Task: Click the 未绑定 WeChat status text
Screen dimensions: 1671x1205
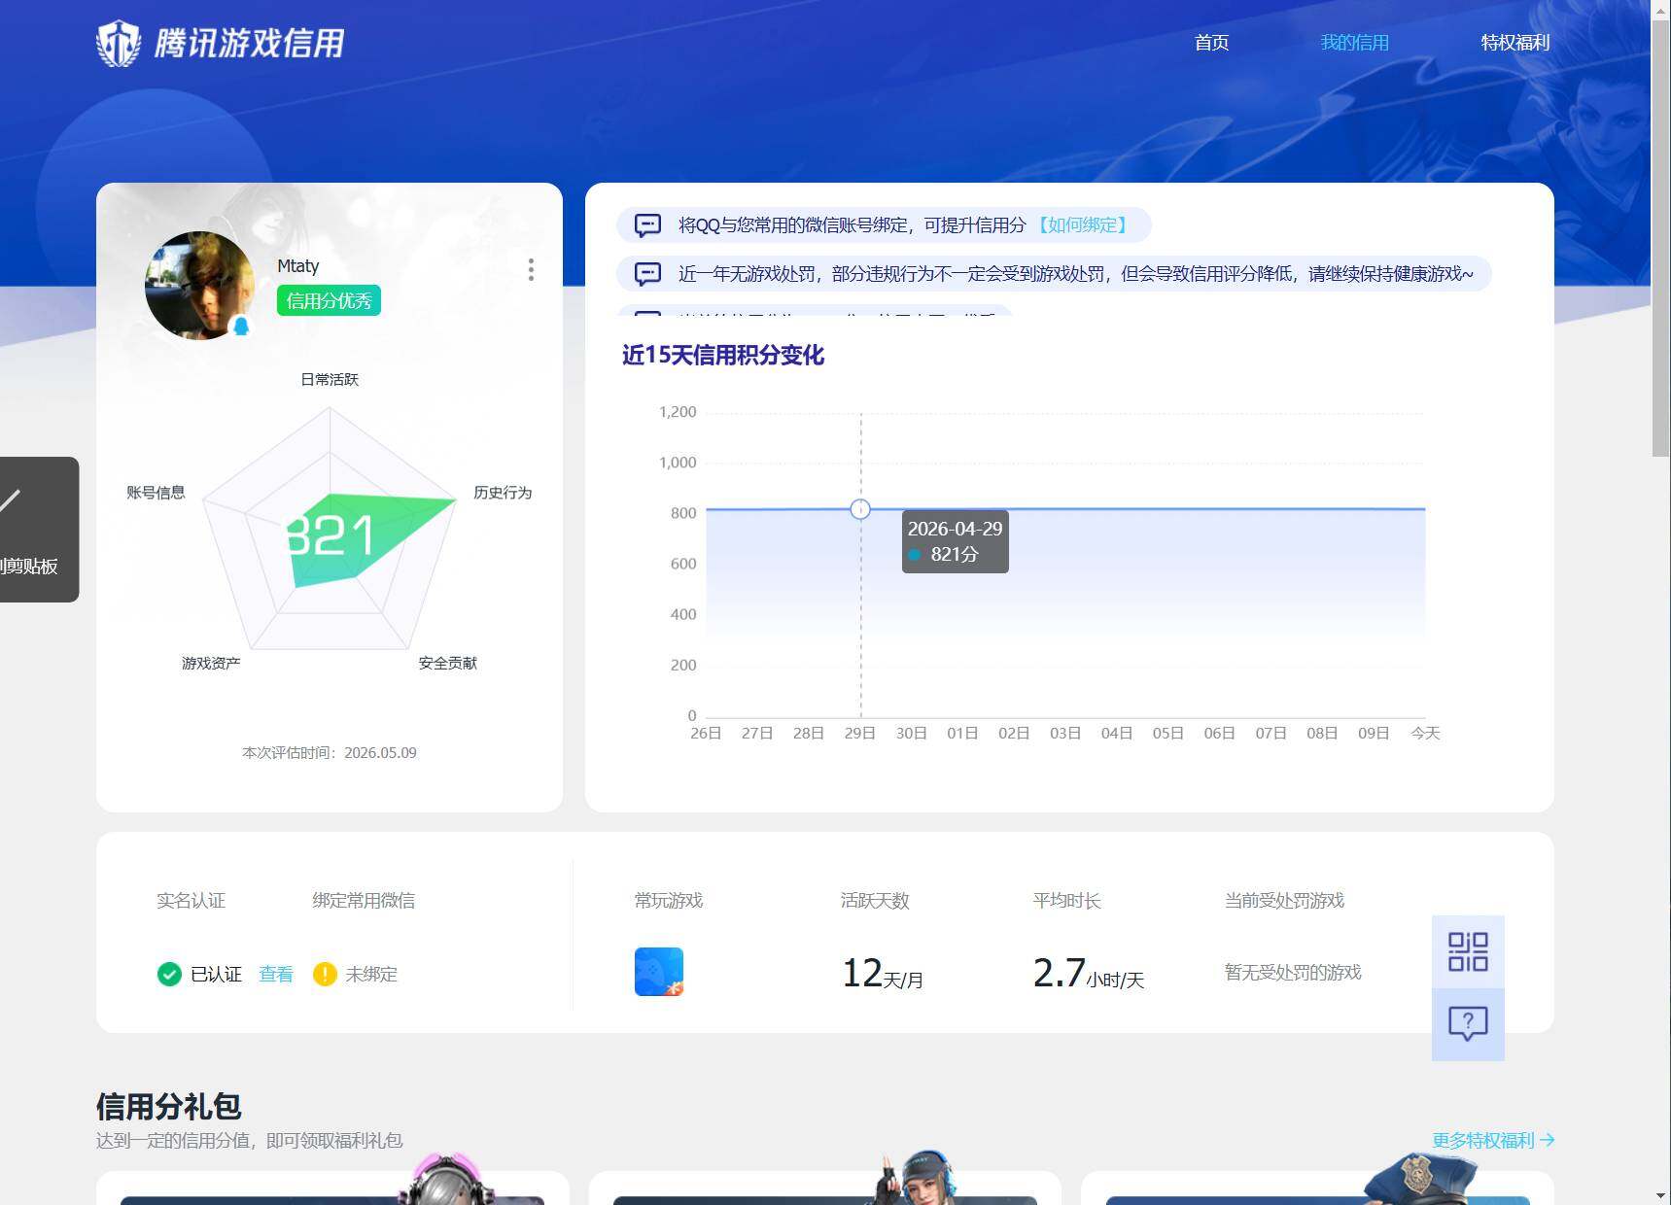Action: [371, 974]
